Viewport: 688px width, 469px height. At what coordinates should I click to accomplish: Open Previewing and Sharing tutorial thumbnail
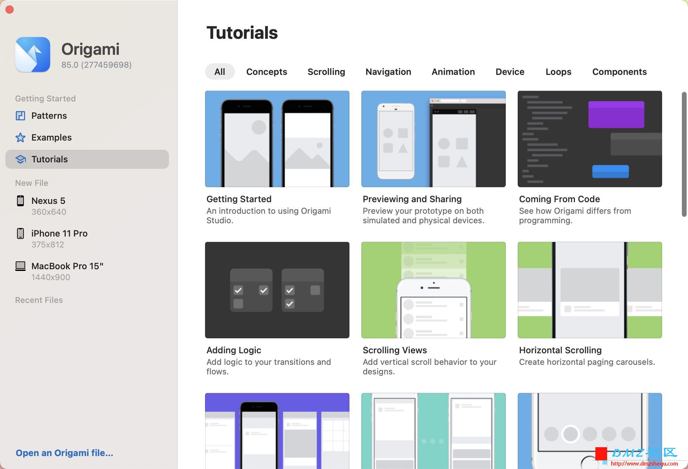click(x=434, y=139)
